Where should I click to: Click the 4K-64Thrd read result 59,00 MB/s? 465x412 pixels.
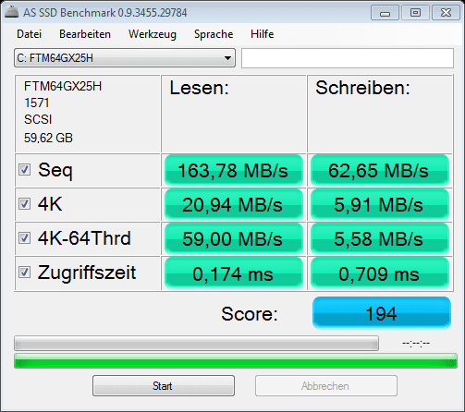pyautogui.click(x=233, y=238)
